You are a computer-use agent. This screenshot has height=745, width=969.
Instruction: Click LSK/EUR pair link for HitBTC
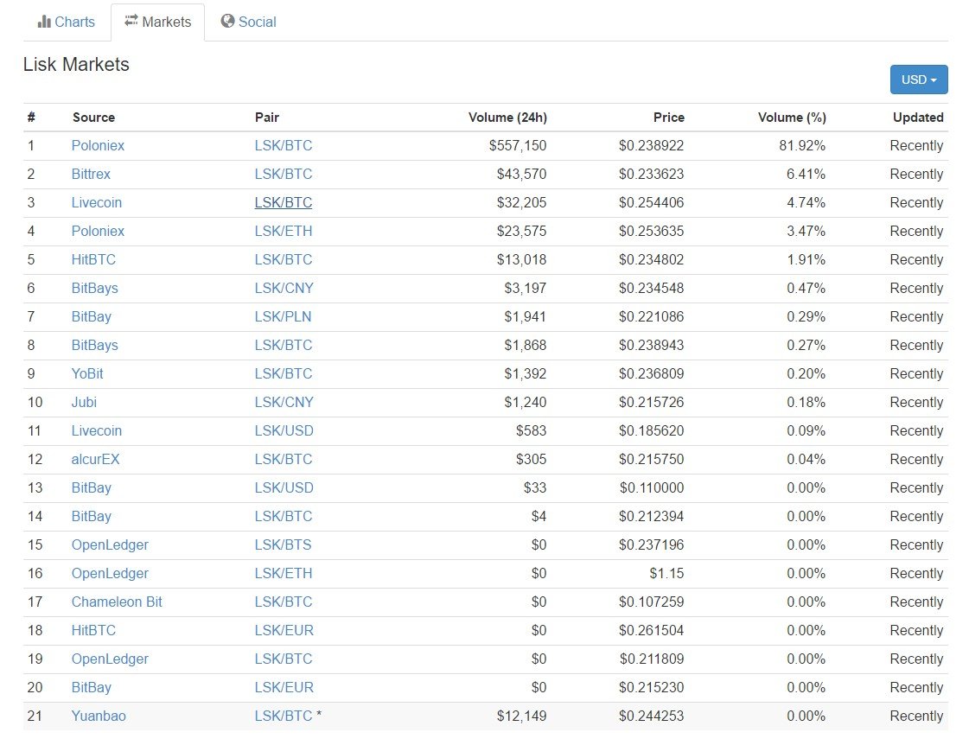pyautogui.click(x=284, y=630)
